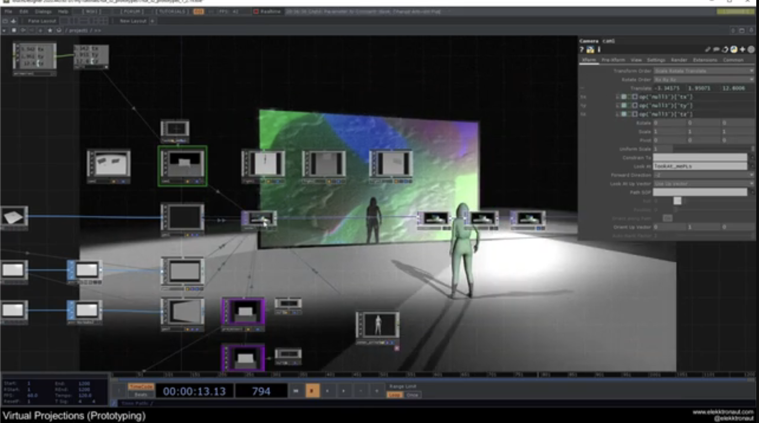Image resolution: width=759 pixels, height=423 pixels.
Task: Enable Loop range limit mode
Action: tap(395, 395)
